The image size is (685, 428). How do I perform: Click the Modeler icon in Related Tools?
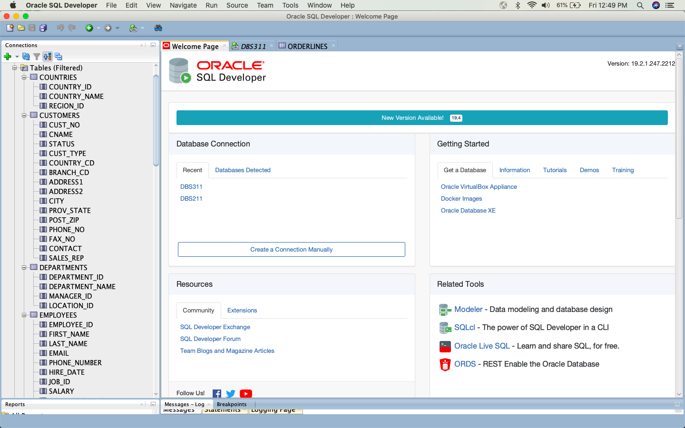pyautogui.click(x=445, y=310)
